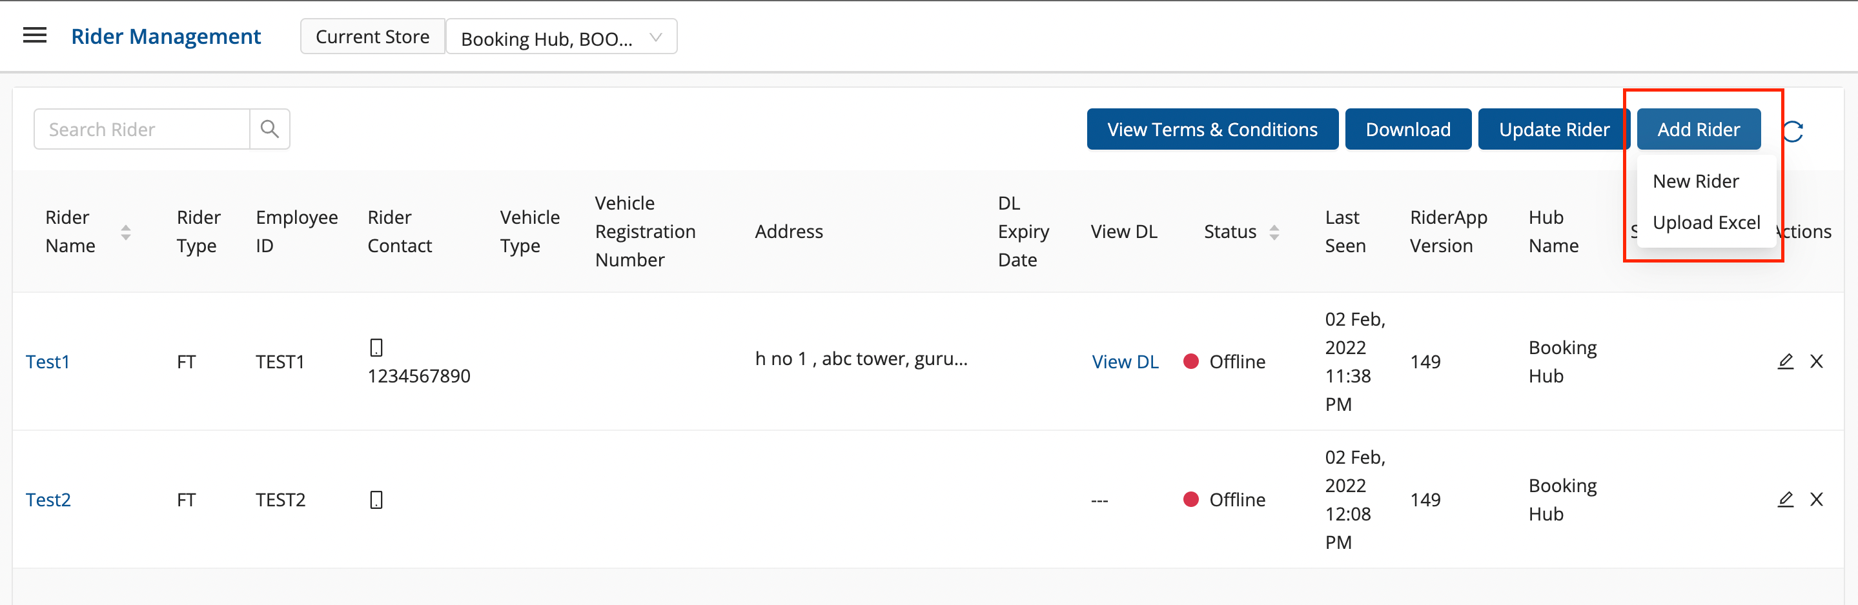Sort the table by Status column

point(1274,232)
